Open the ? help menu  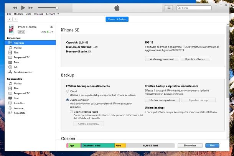click(x=58, y=14)
